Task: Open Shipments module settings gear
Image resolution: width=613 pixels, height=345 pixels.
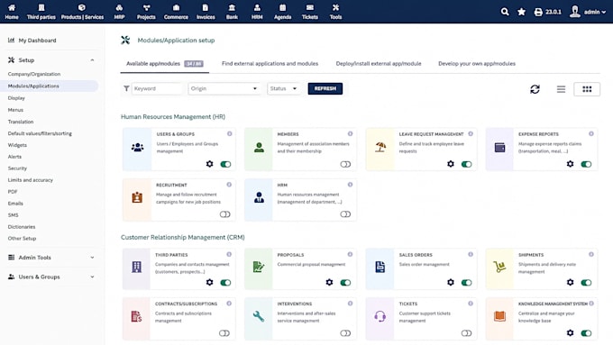Action: click(x=571, y=283)
